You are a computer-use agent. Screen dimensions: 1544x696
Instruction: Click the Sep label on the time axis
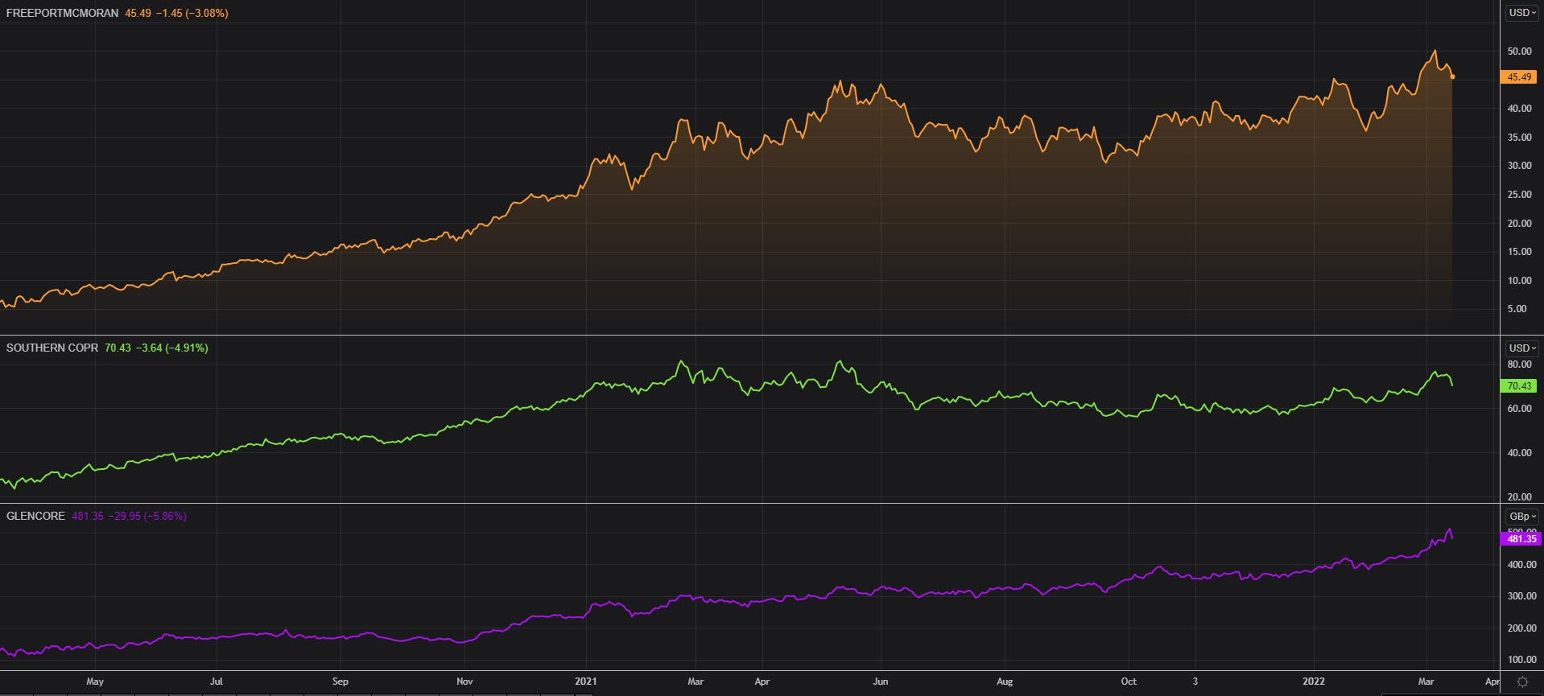point(341,682)
